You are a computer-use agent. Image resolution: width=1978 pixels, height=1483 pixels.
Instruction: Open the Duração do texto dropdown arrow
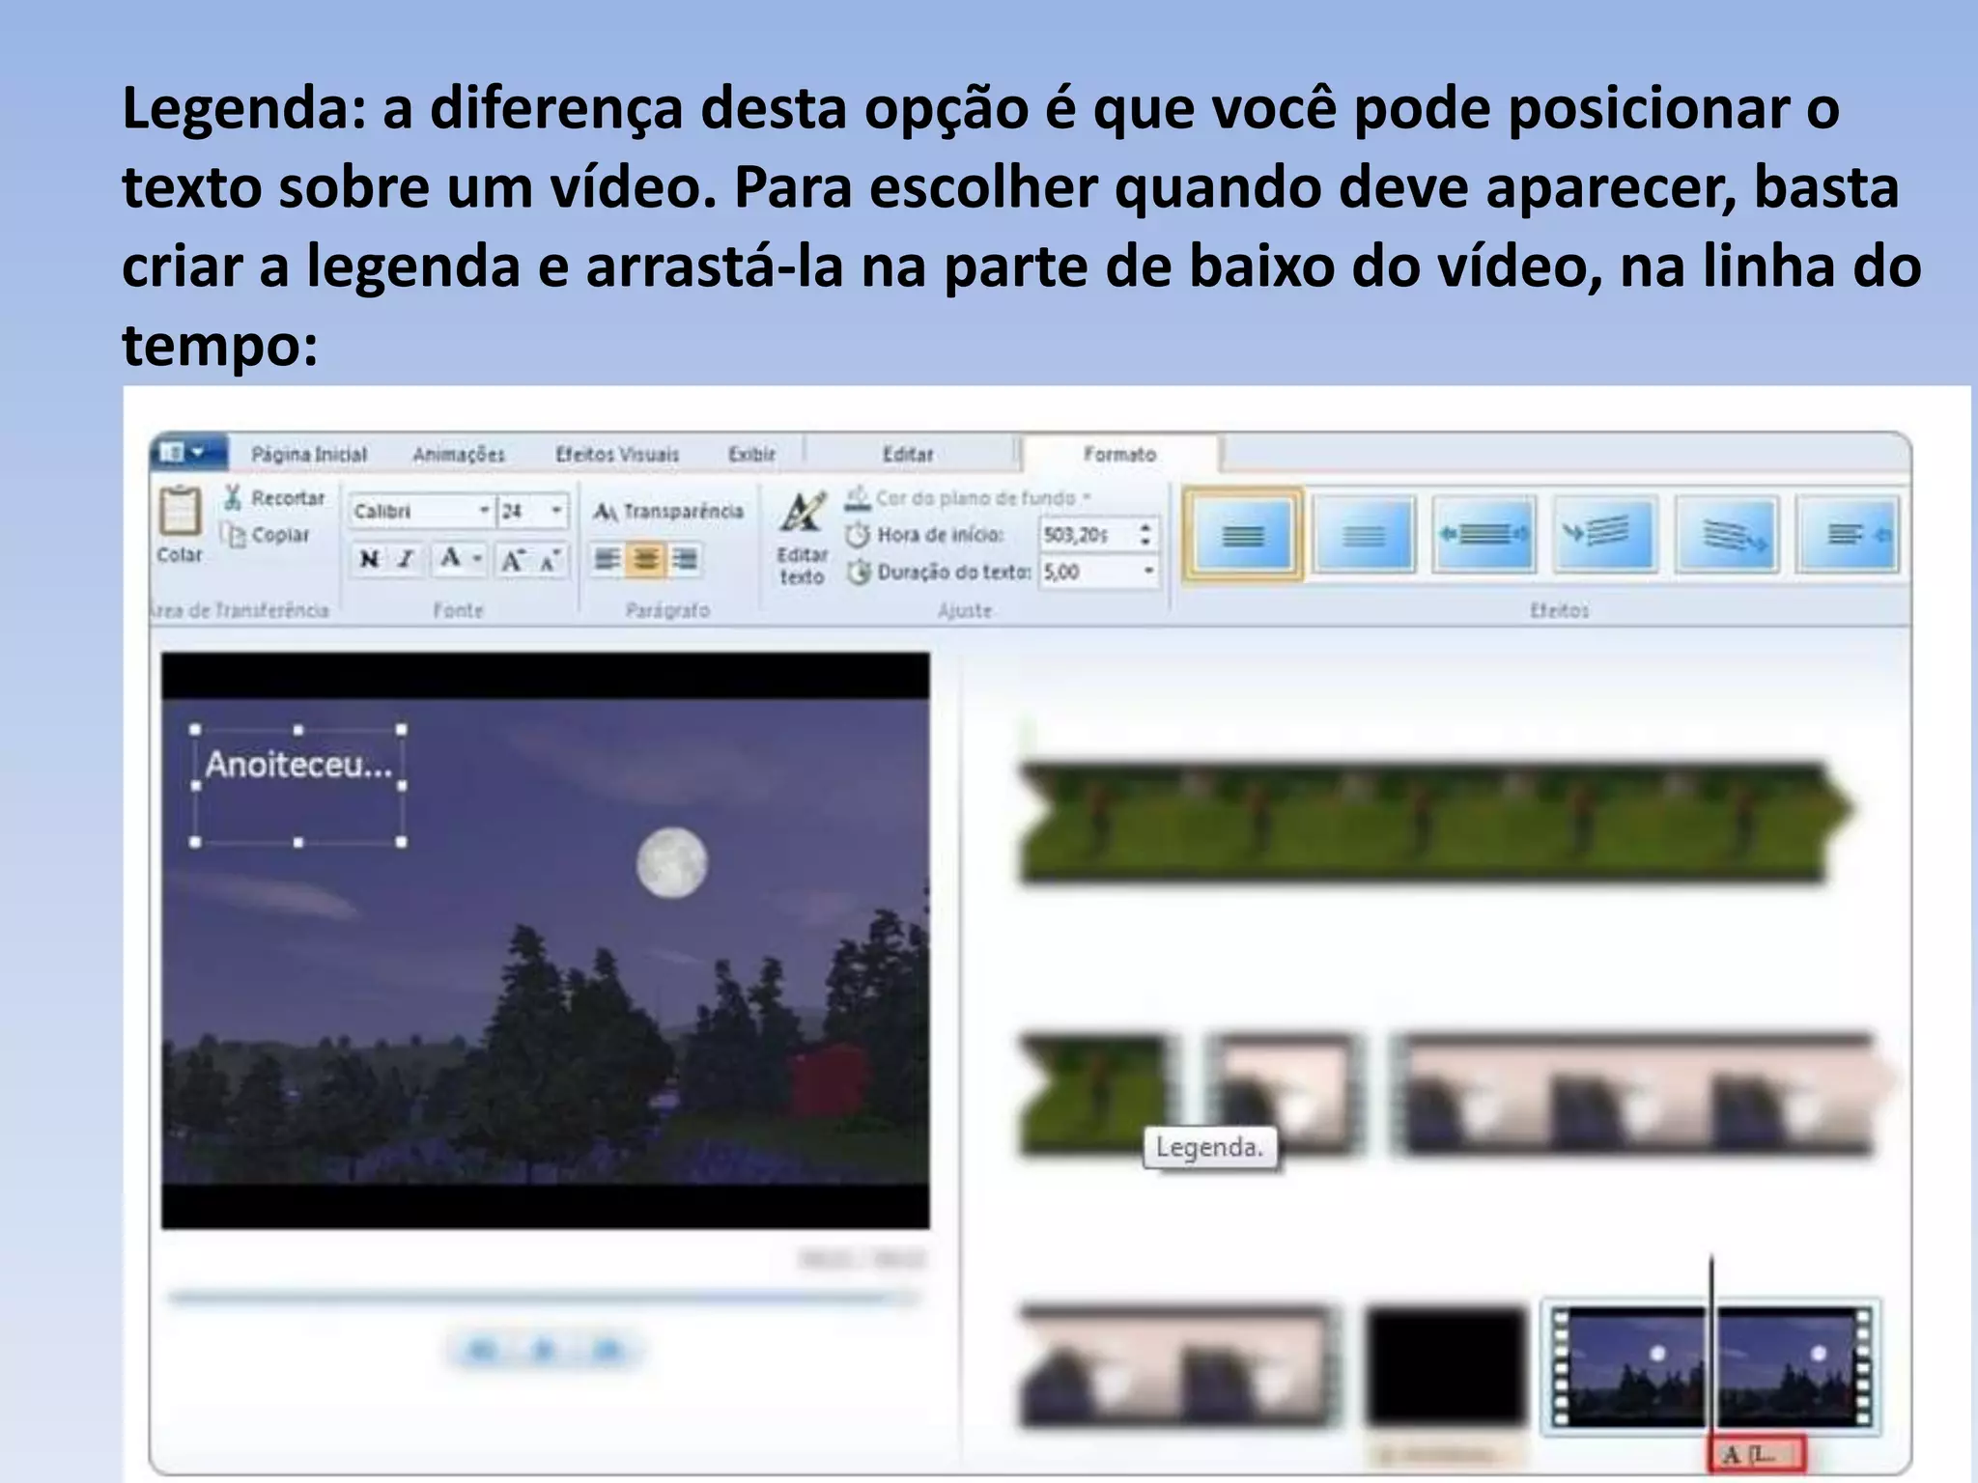(1148, 572)
